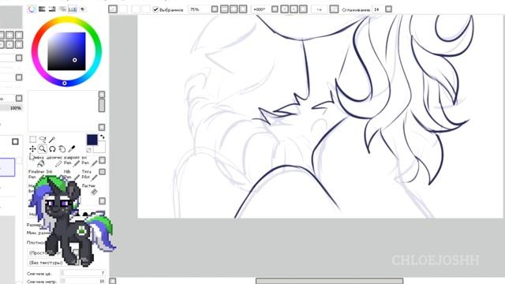
Task: Toggle the color mixer panel icon
Action: 62,9
